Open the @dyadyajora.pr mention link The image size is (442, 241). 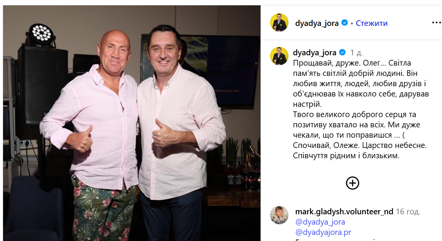pyautogui.click(x=323, y=232)
